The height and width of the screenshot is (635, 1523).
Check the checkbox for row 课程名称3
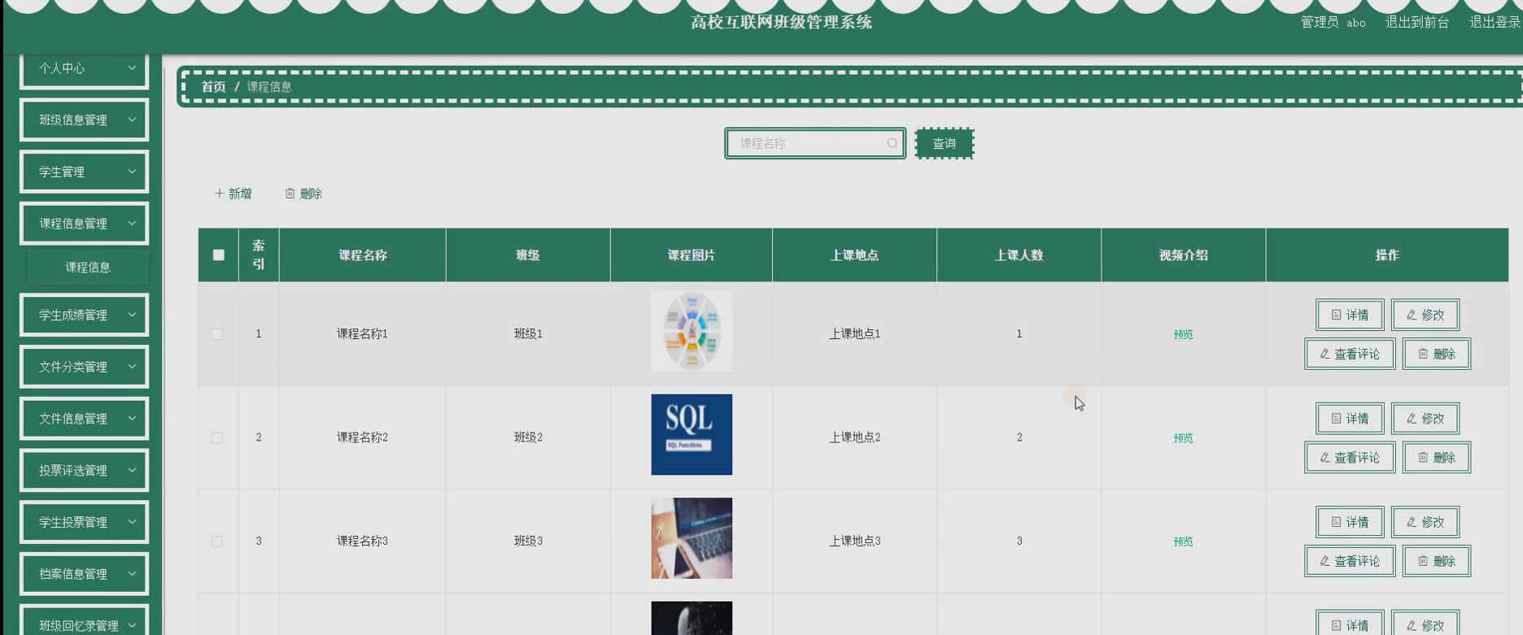[217, 541]
